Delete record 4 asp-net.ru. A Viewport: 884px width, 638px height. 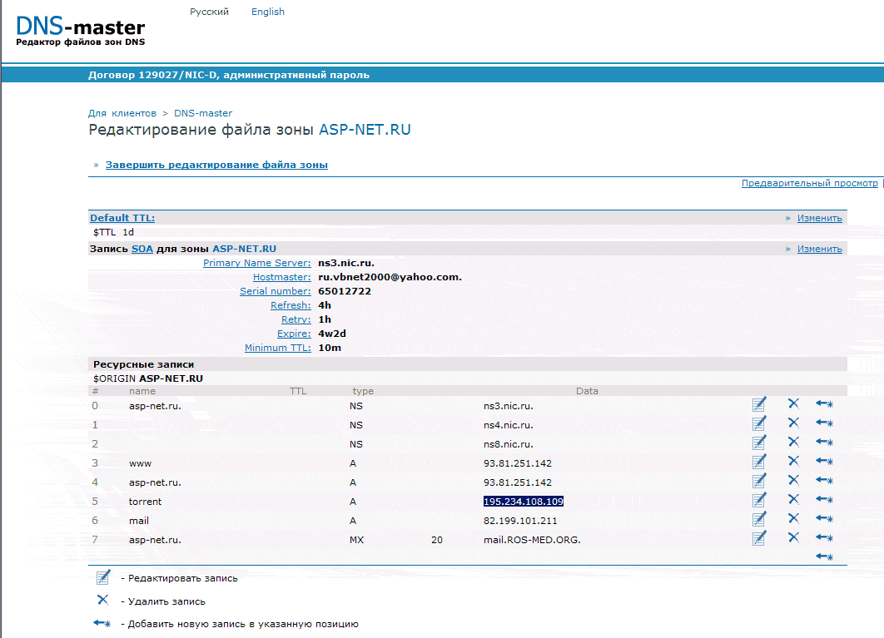(793, 480)
